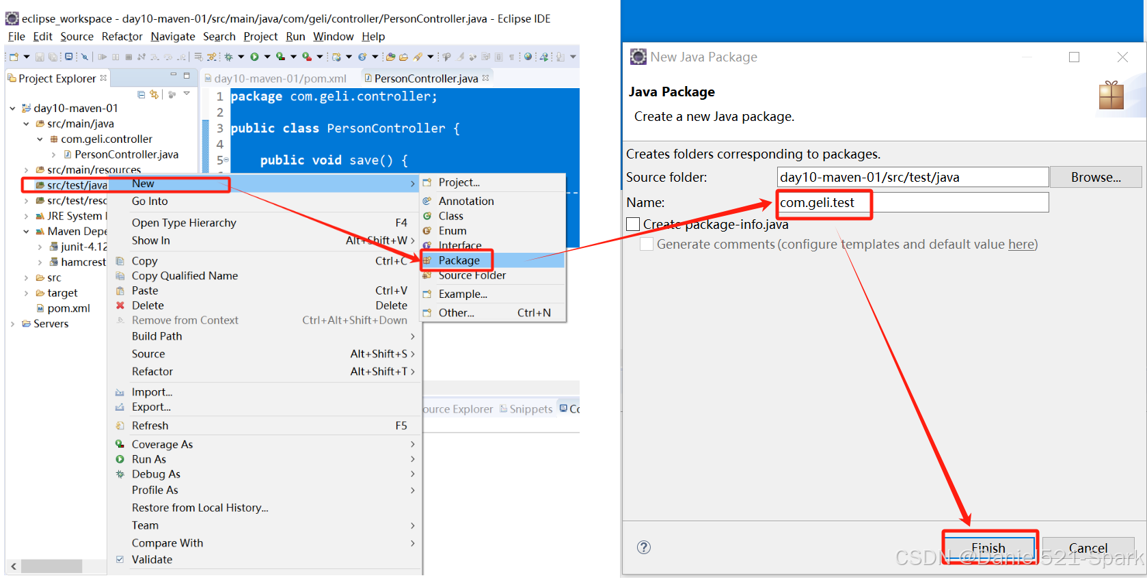Enable Create package-info.java checkbox
Image resolution: width=1147 pixels, height=578 pixels.
click(633, 224)
